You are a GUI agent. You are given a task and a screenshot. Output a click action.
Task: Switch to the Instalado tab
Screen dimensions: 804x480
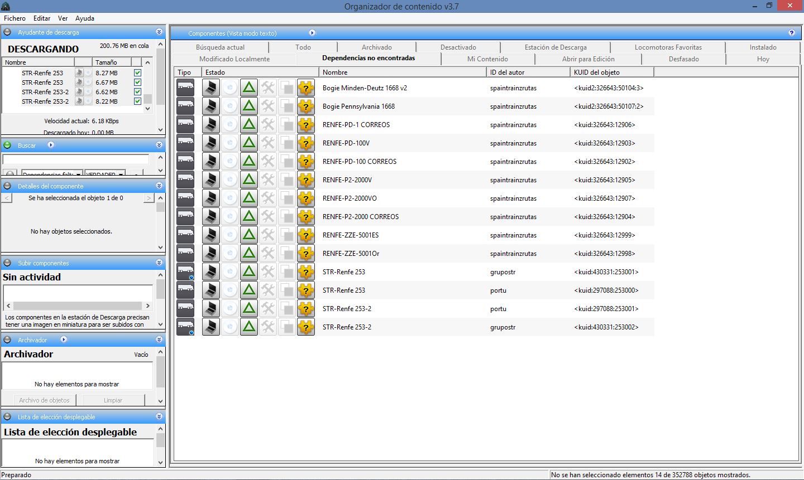tap(763, 47)
